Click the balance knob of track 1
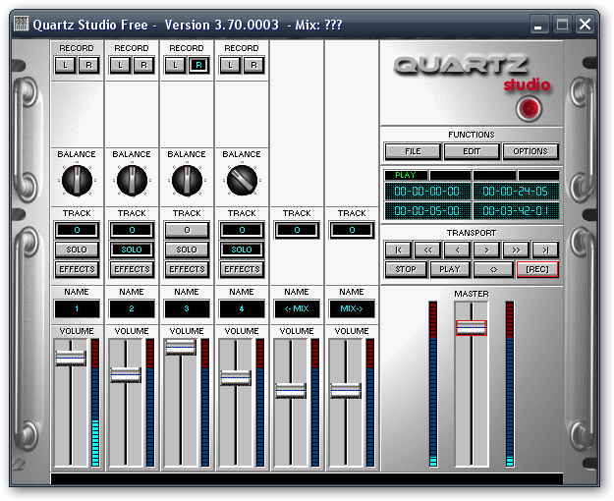This screenshot has width=614, height=501. (x=78, y=181)
